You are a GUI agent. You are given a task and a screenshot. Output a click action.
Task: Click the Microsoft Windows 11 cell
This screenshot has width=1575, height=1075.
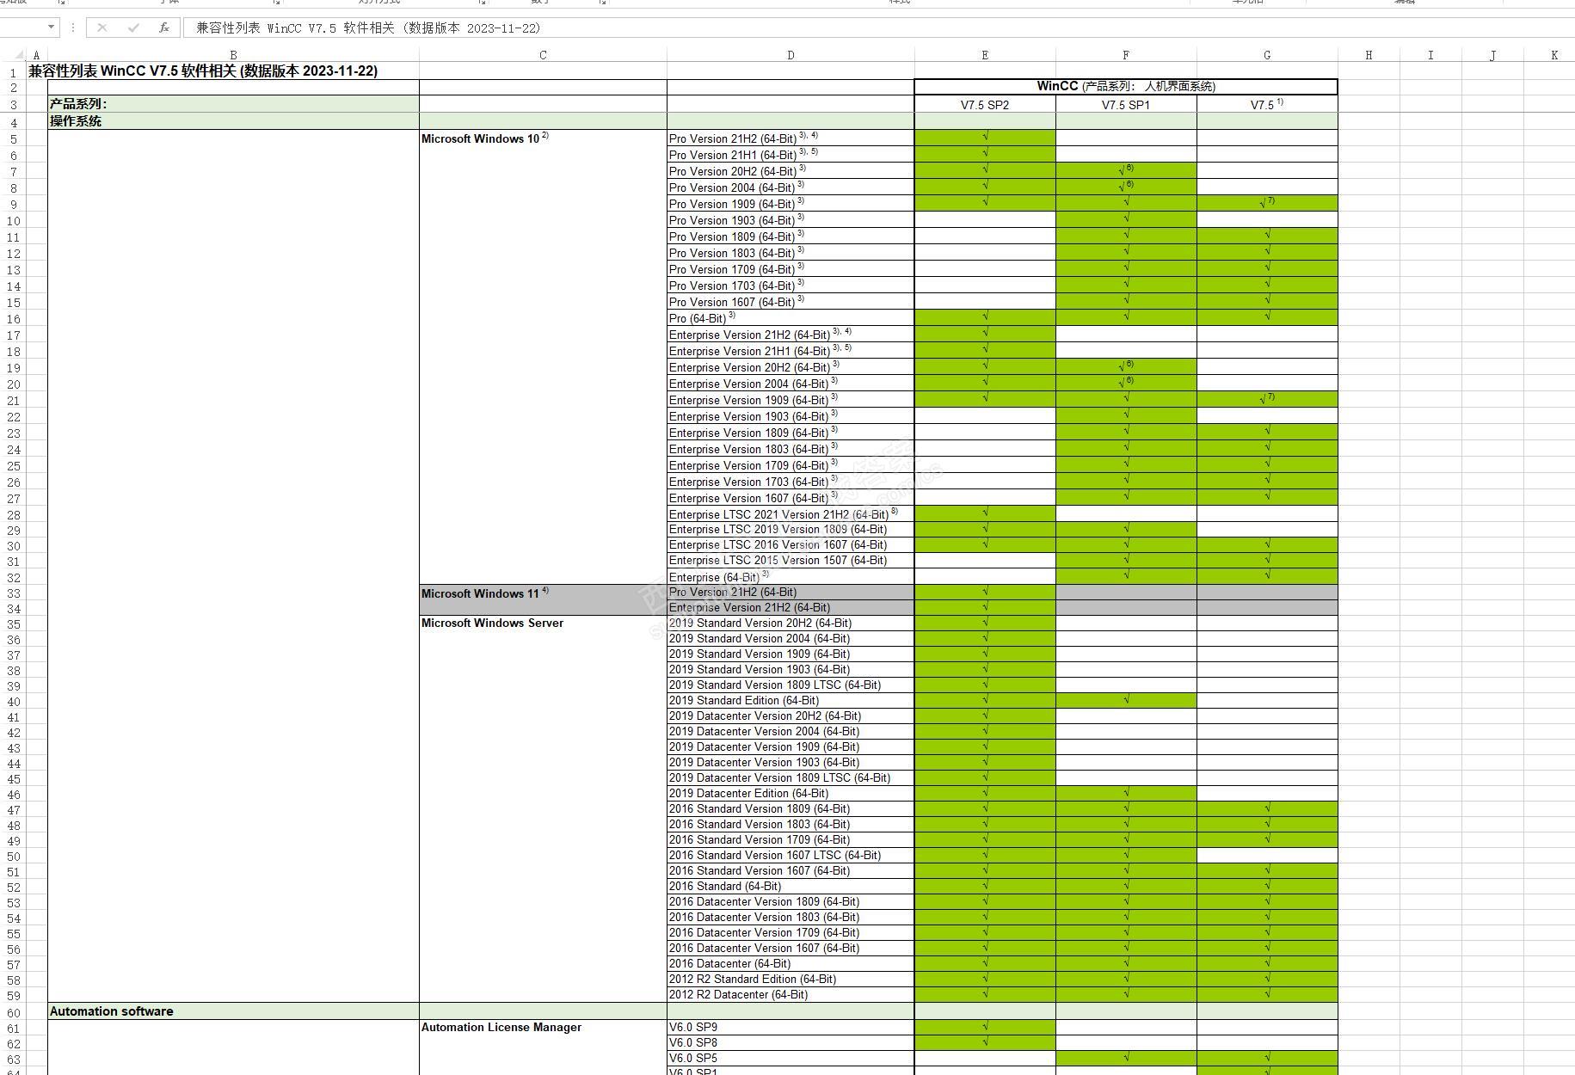click(x=543, y=593)
